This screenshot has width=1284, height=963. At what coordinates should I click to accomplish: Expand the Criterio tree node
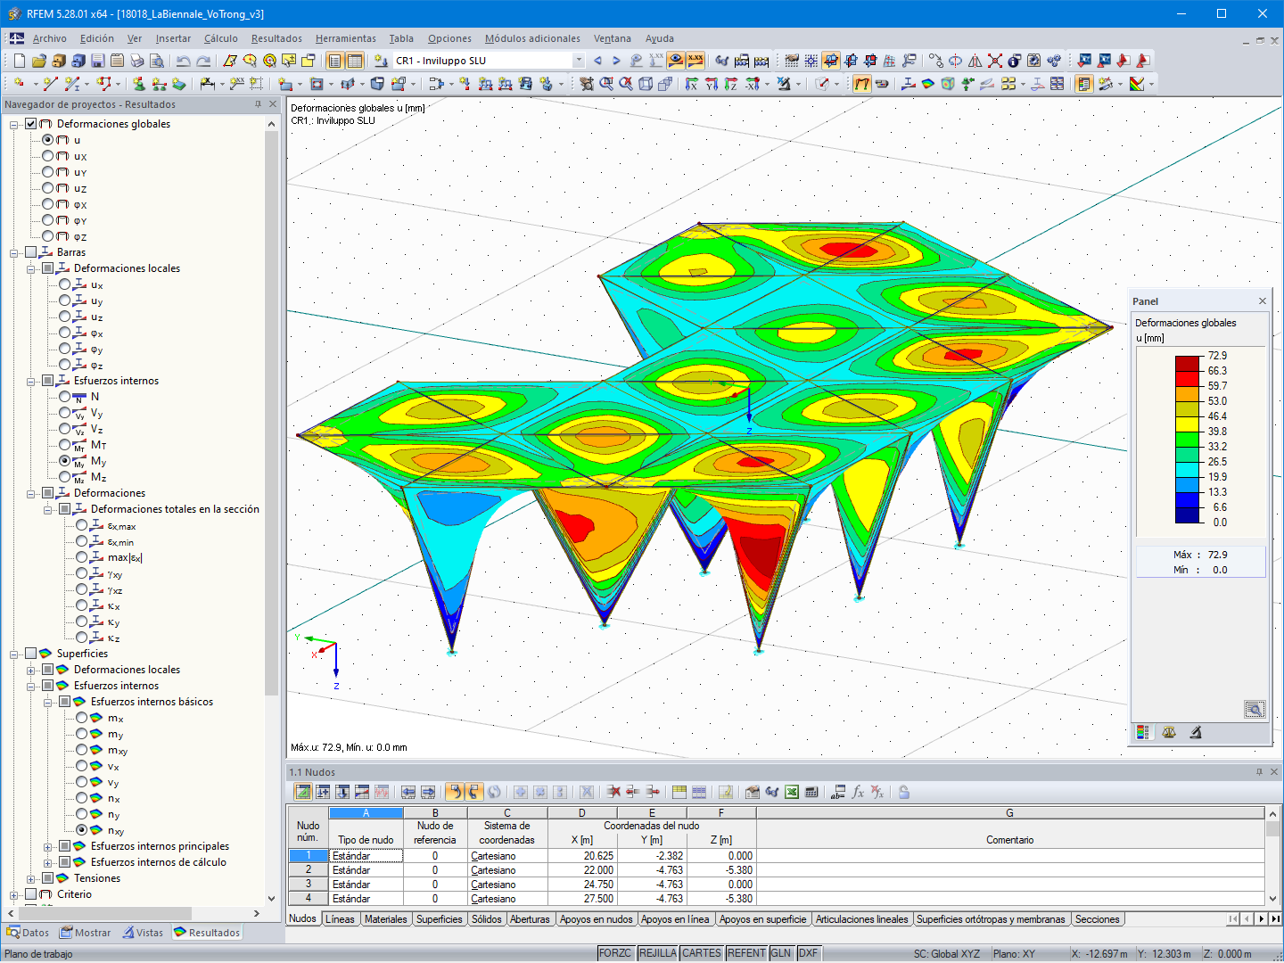click(x=14, y=894)
